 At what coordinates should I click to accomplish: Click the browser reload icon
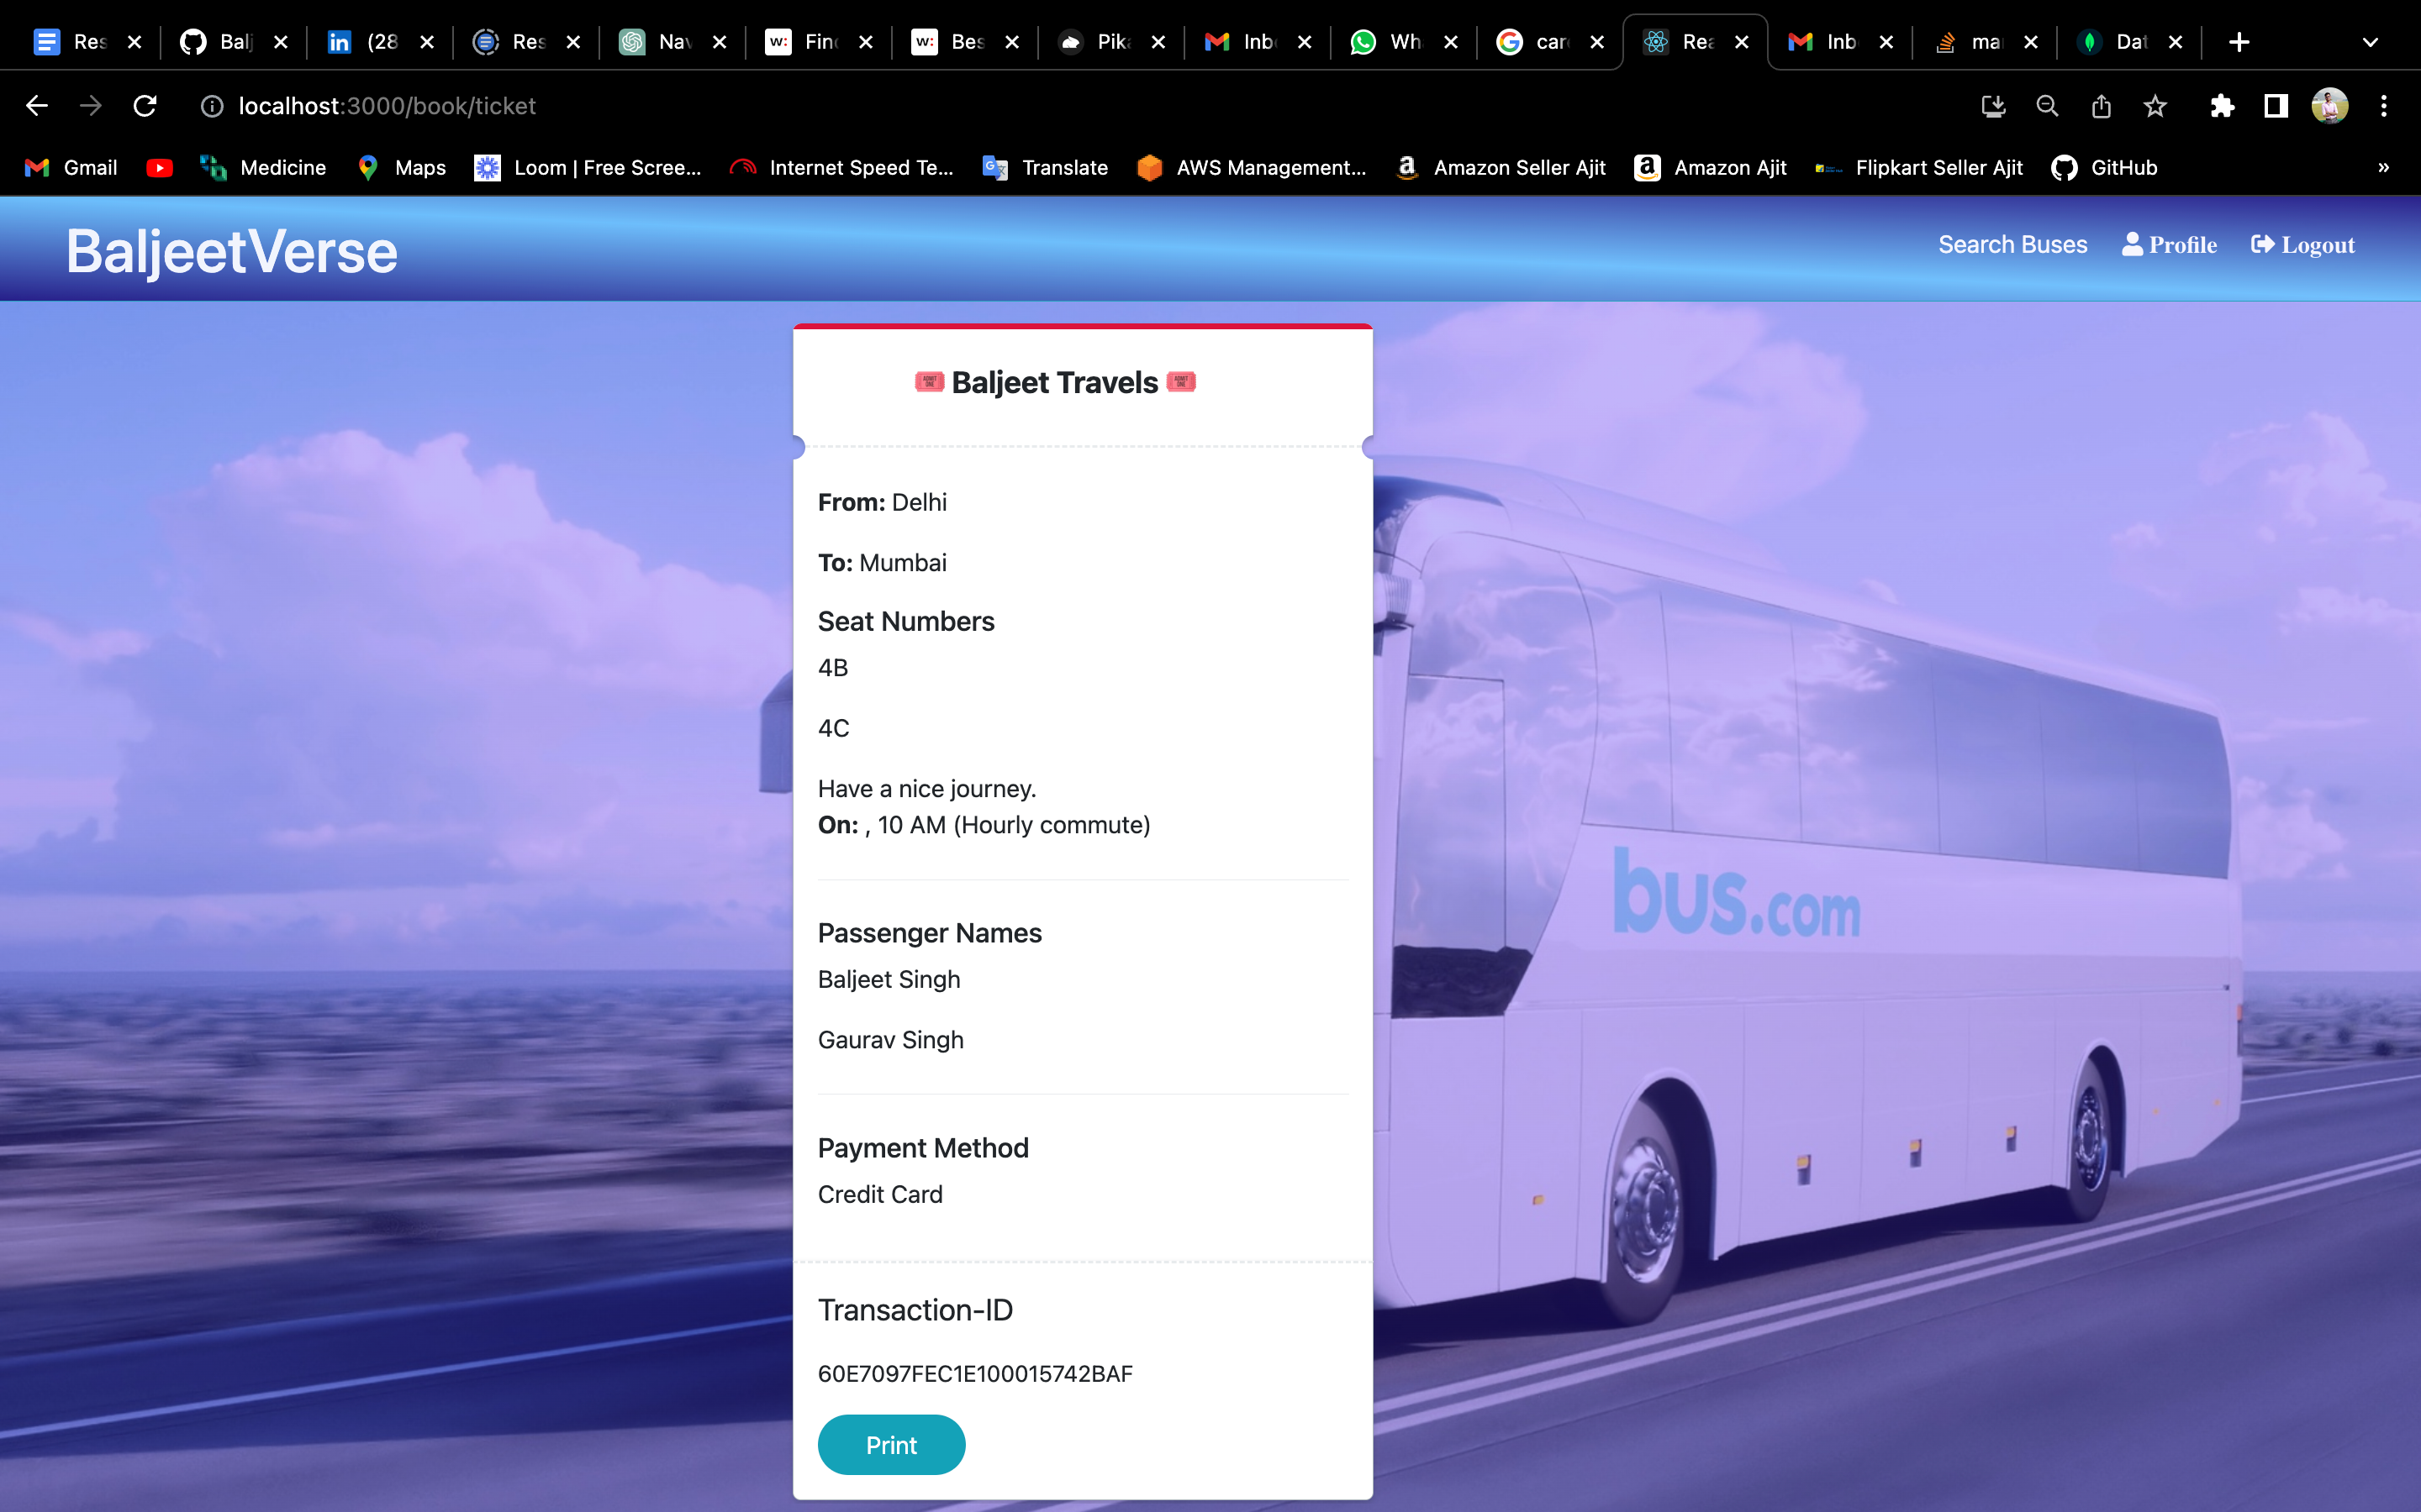click(145, 106)
